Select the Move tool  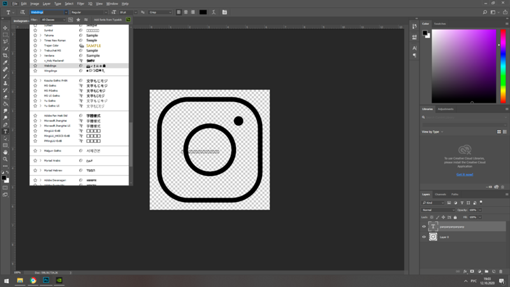tap(5, 28)
